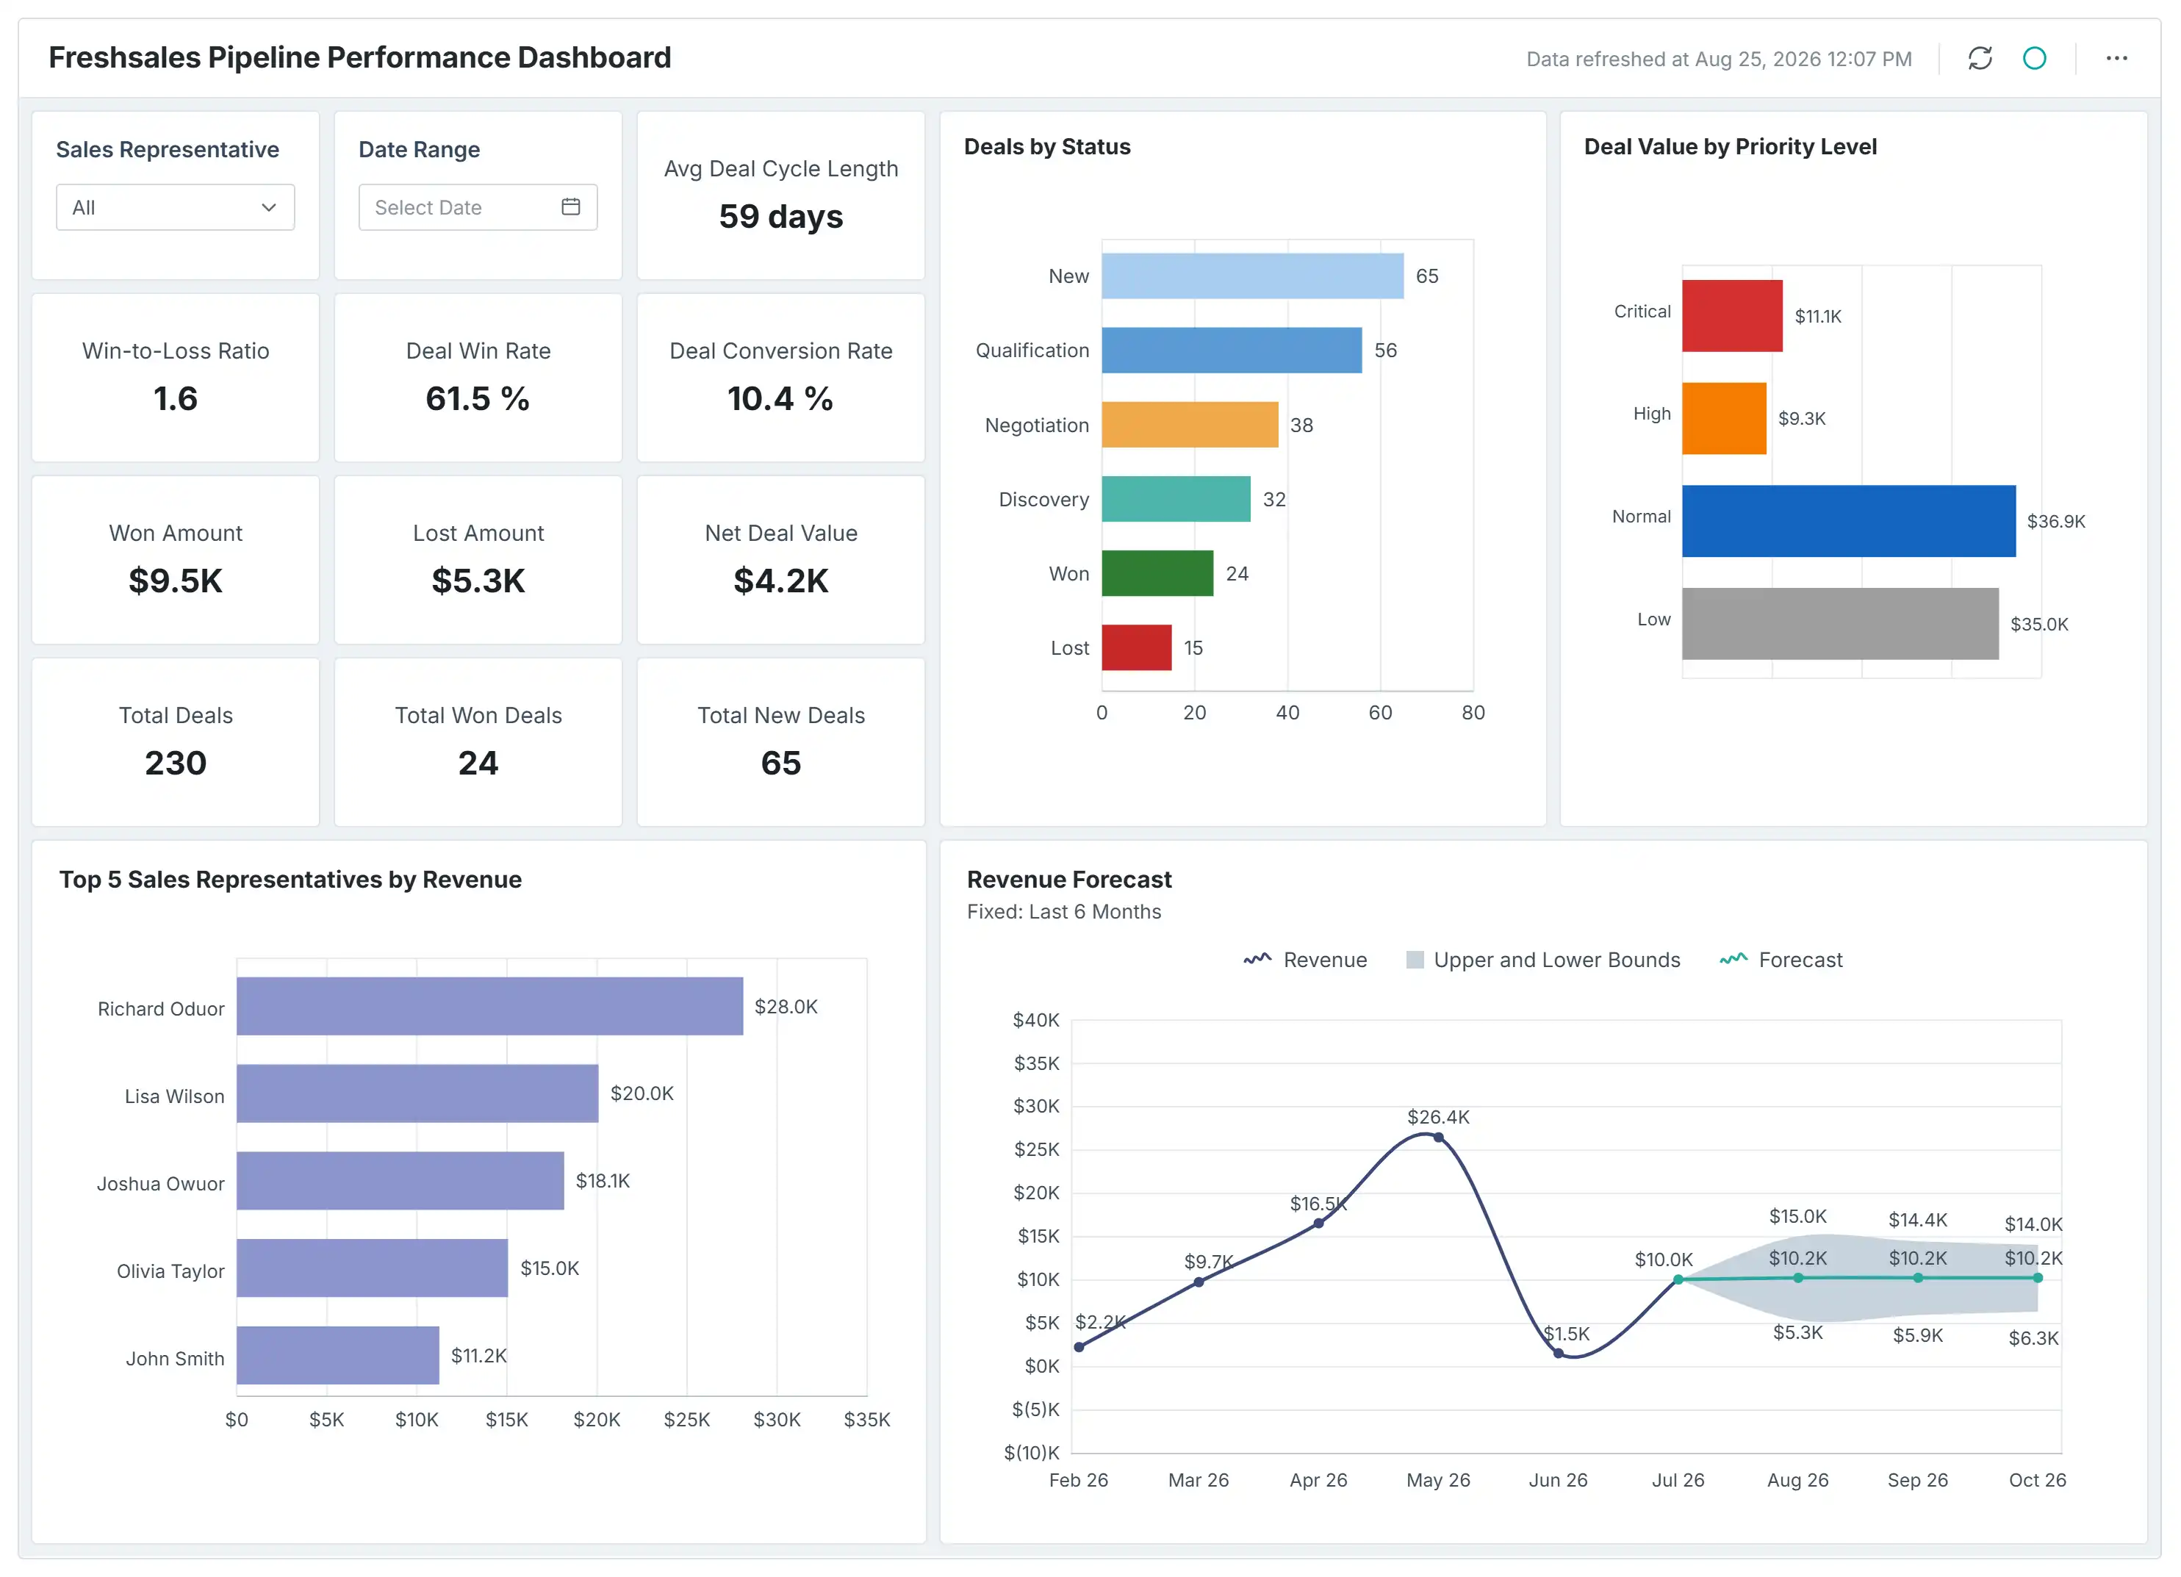Click Top 5 Sales Representatives by Revenue title
This screenshot has width=2181, height=1577.
point(290,880)
